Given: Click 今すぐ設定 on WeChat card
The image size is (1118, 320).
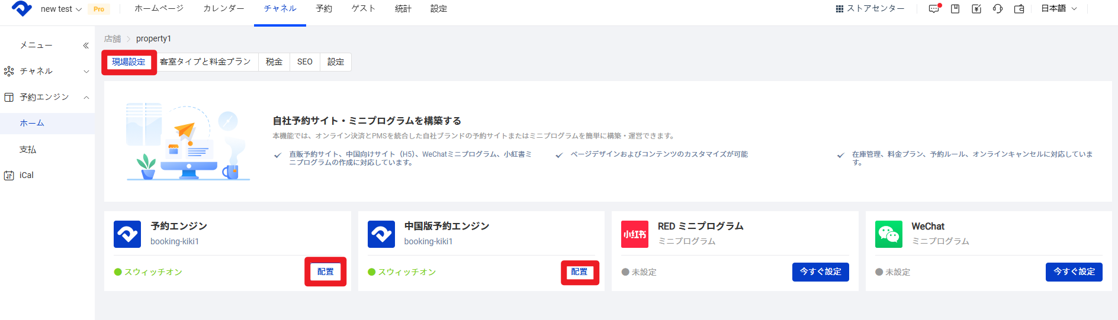Looking at the screenshot, I should pyautogui.click(x=1074, y=272).
